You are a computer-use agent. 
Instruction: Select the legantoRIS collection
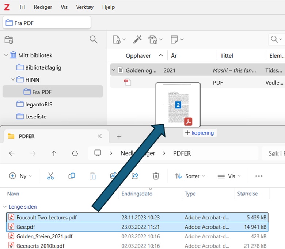coord(35,104)
